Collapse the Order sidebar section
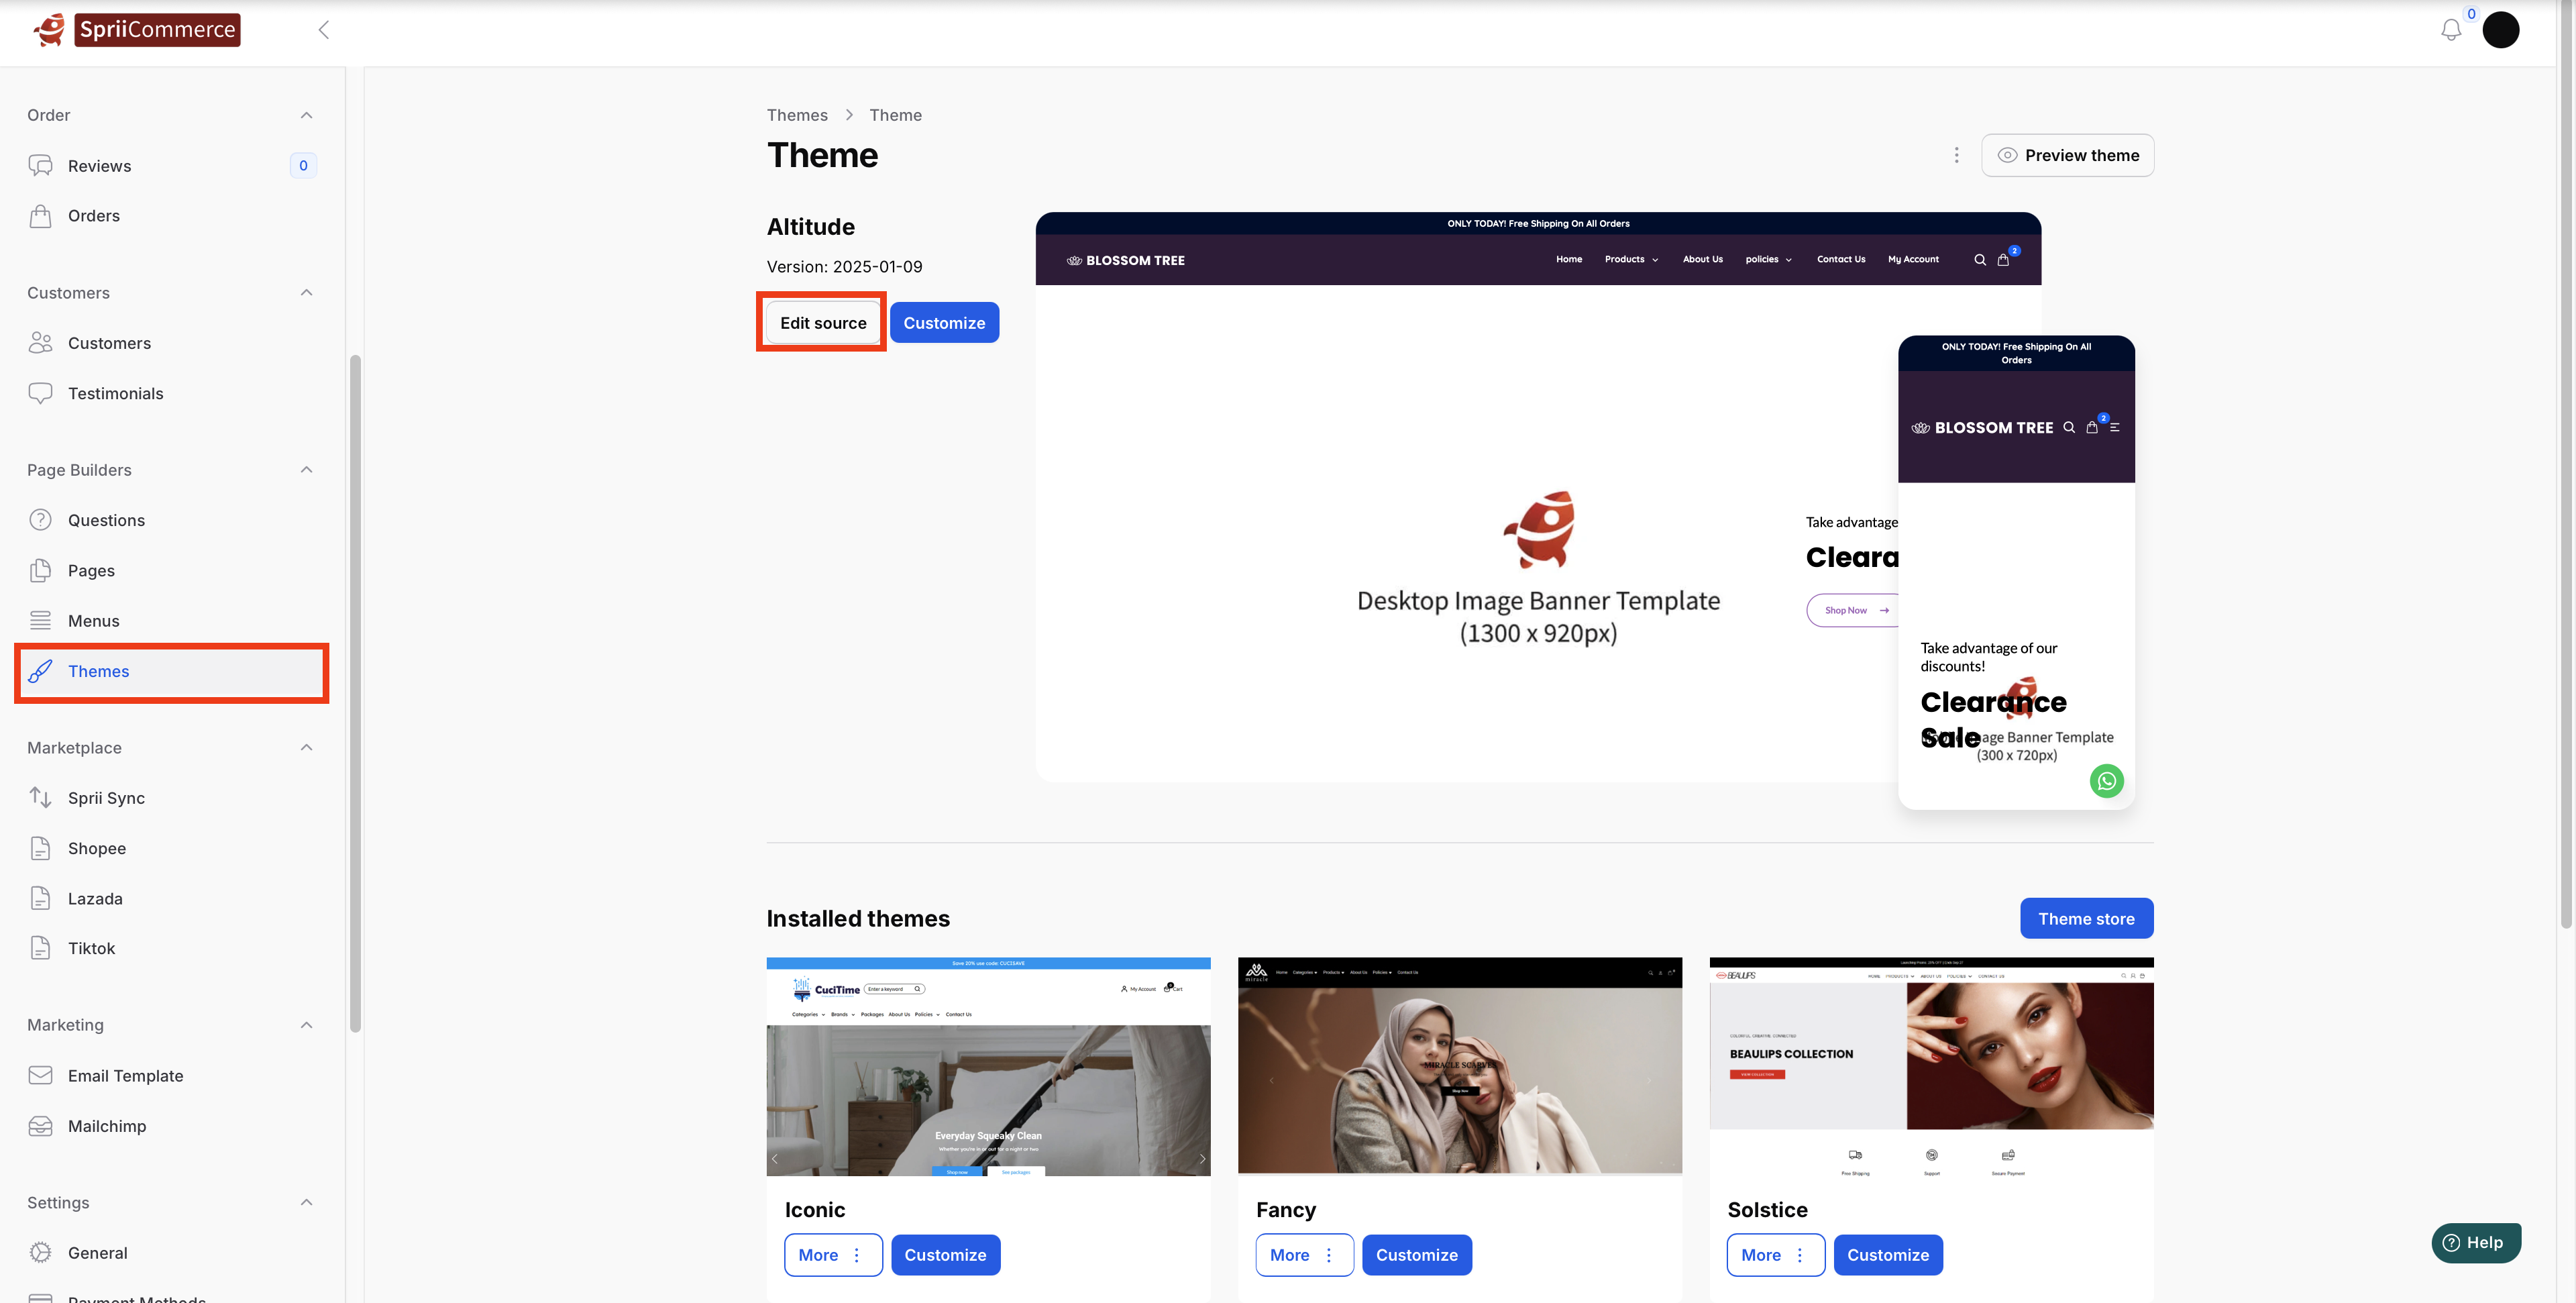2576x1303 pixels. tap(306, 115)
